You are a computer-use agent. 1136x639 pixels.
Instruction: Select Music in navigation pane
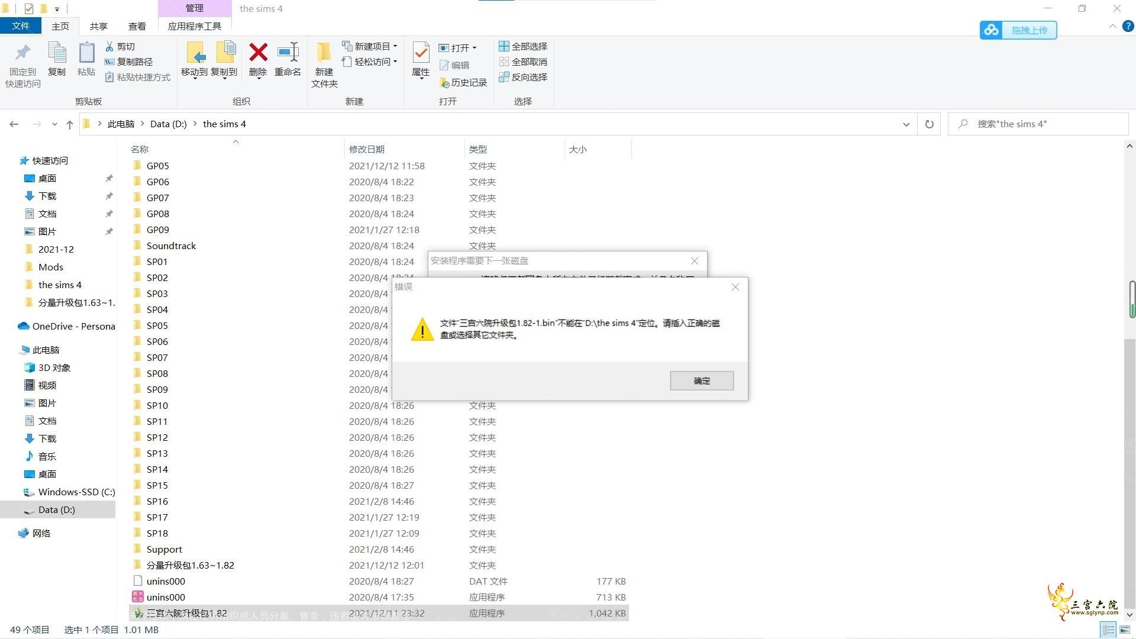[x=41, y=456]
